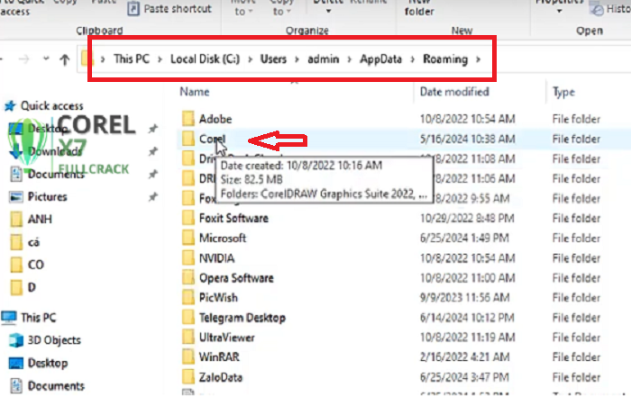631x406 pixels.
Task: Select This PC in address bar
Action: (132, 59)
